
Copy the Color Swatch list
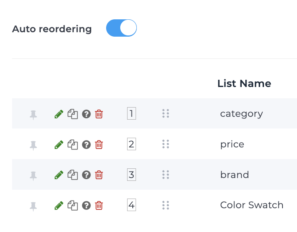[x=73, y=205]
